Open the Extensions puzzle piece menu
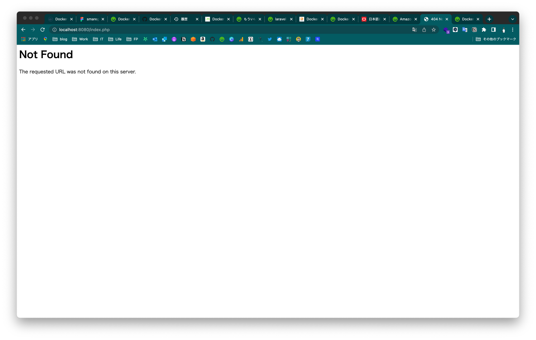 click(x=484, y=30)
